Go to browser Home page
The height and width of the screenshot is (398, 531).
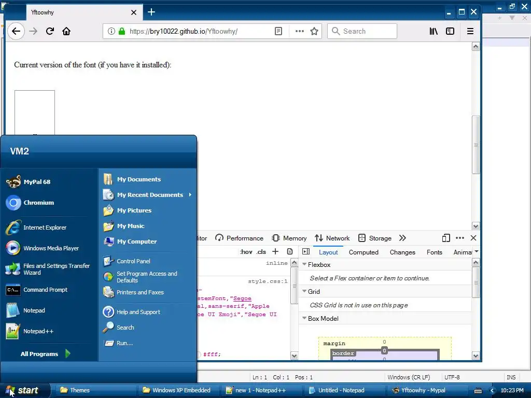pyautogui.click(x=66, y=31)
